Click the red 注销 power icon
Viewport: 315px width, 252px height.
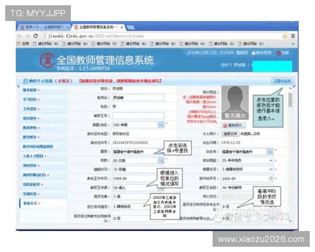pyautogui.click(x=279, y=53)
